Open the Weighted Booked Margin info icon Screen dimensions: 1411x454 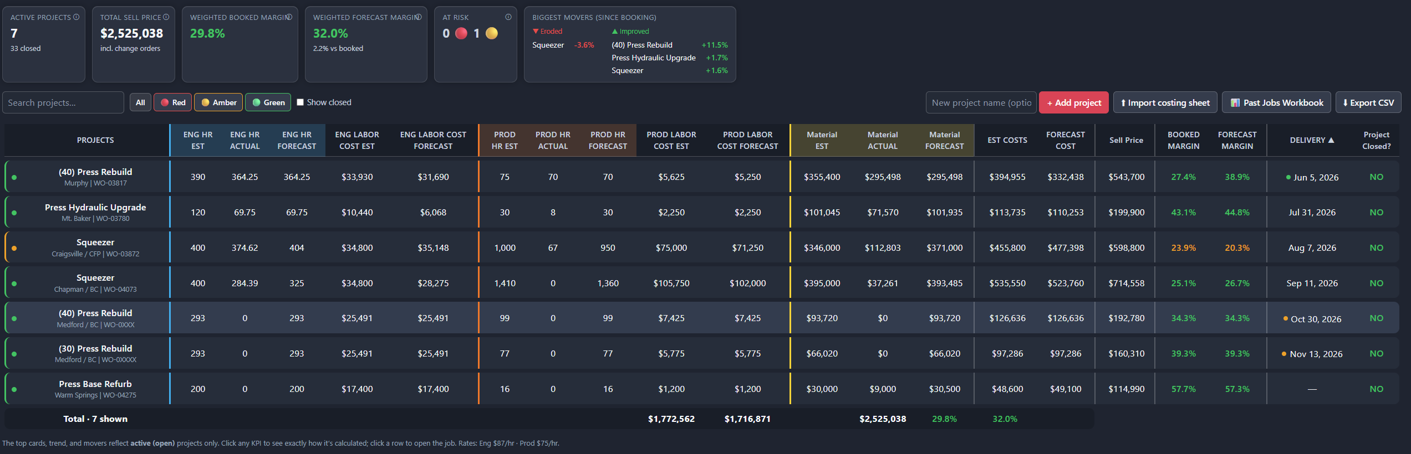[x=289, y=17]
